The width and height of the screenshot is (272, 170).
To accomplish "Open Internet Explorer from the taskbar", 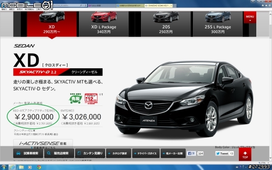I will 12,167.
